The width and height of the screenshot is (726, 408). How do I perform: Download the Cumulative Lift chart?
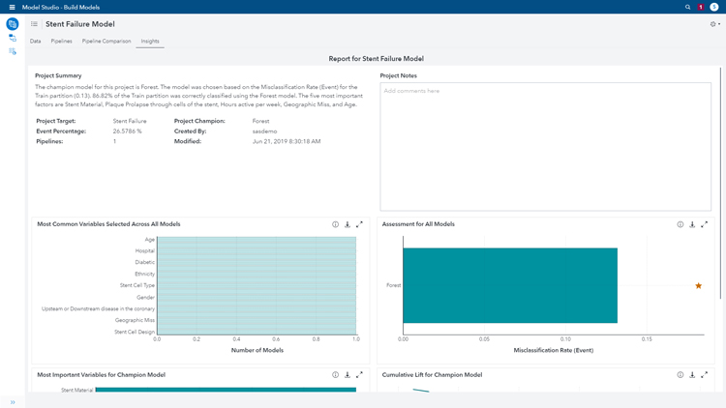point(692,375)
